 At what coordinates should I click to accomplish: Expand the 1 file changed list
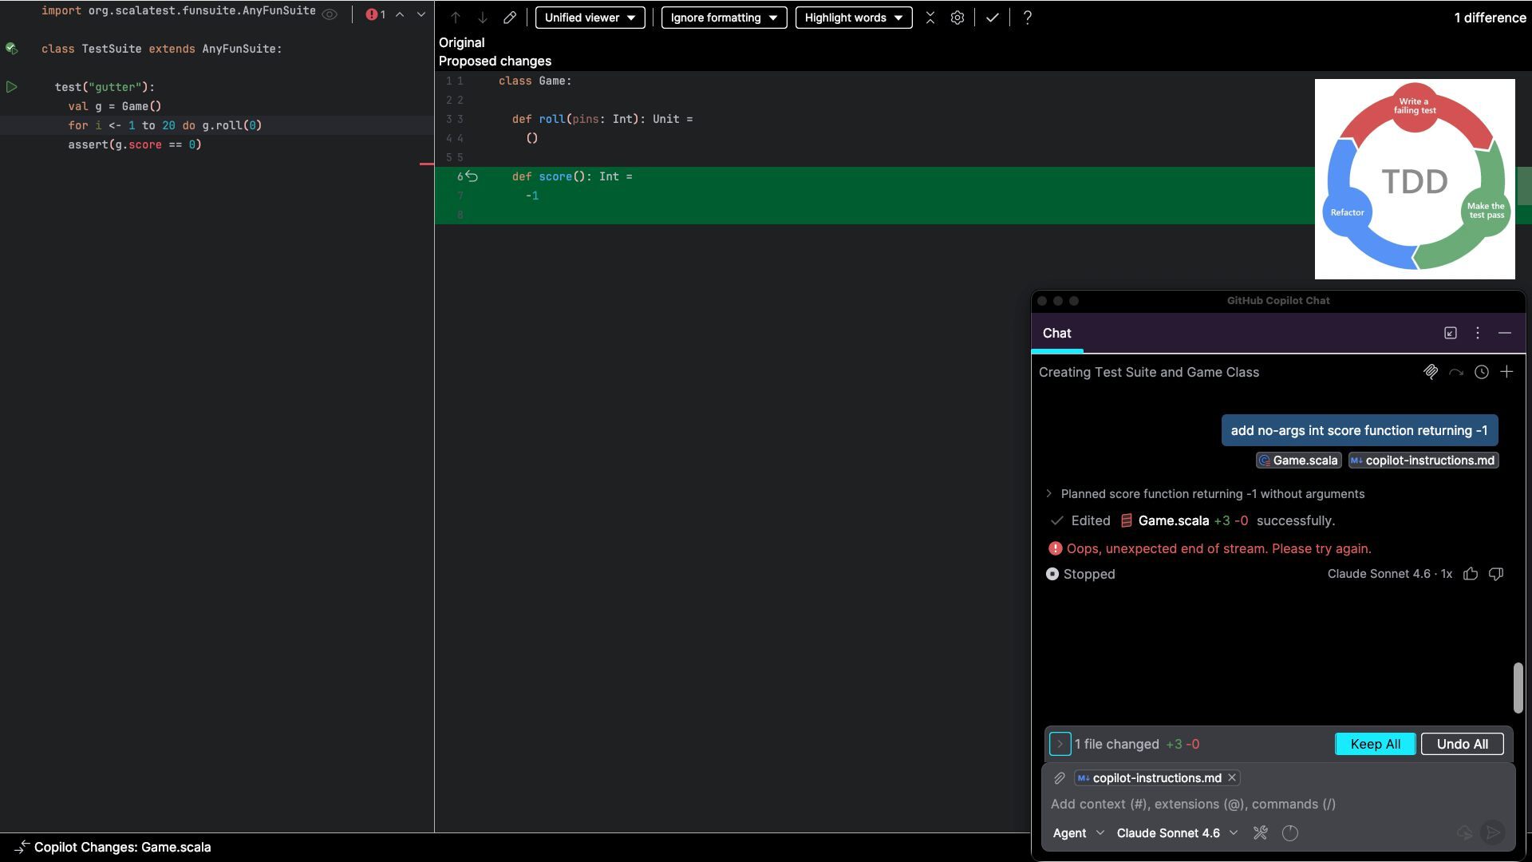click(x=1060, y=744)
